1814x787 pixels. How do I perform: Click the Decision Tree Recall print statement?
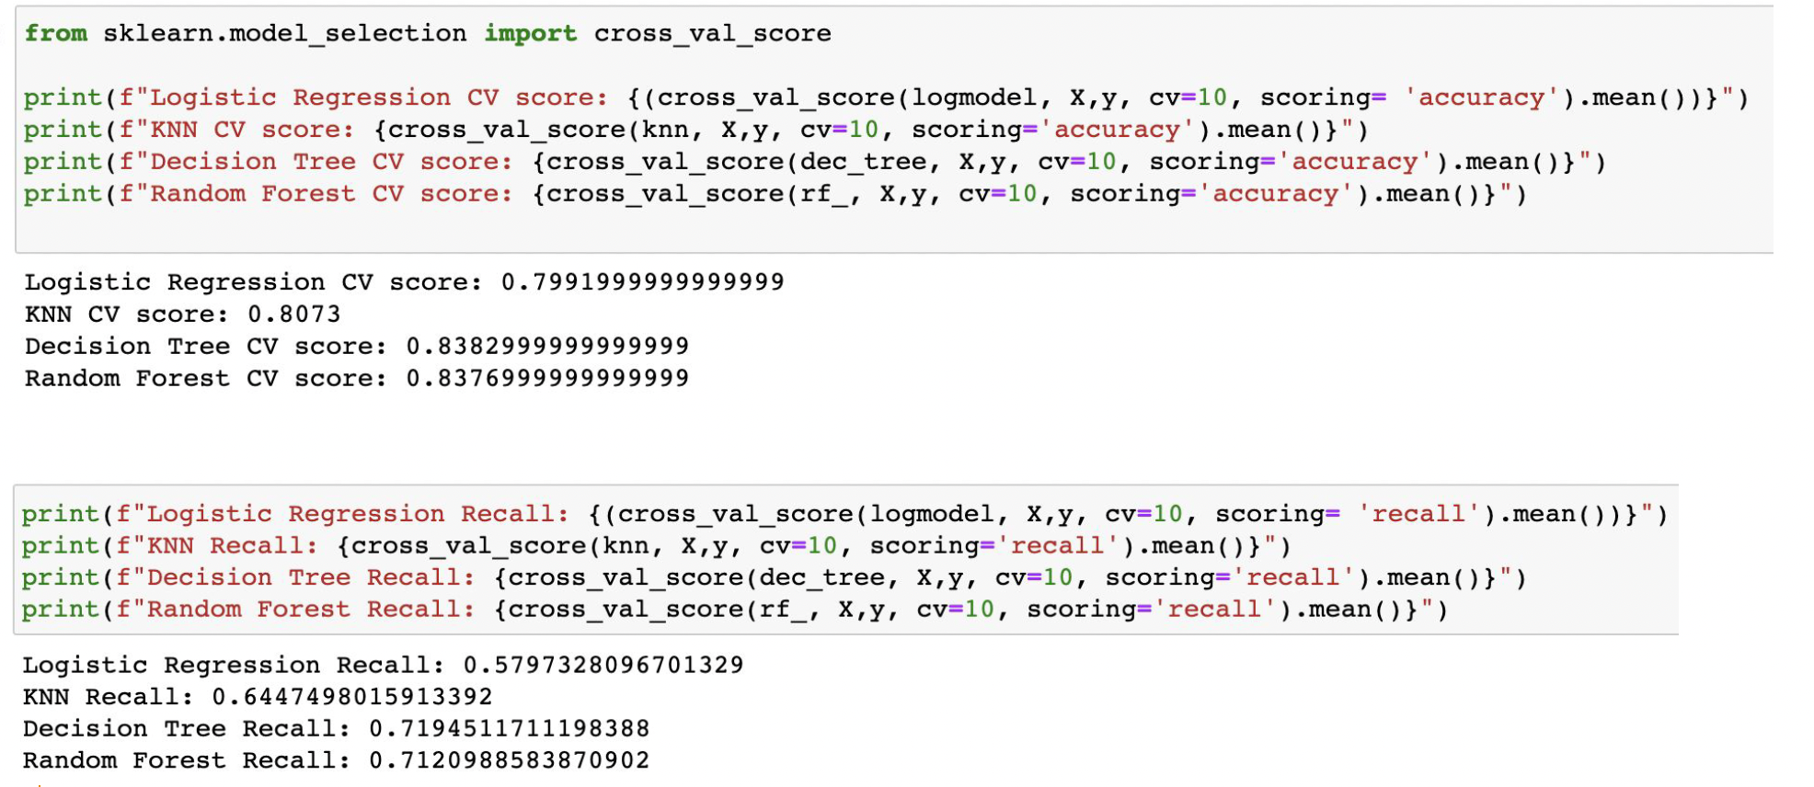pos(775,577)
